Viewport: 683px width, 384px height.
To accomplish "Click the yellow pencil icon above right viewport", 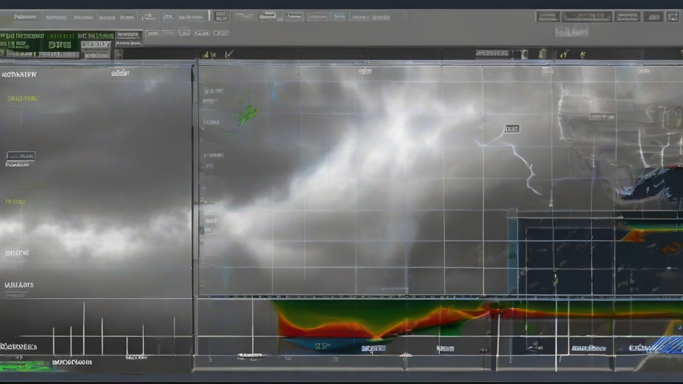I will pos(564,53).
